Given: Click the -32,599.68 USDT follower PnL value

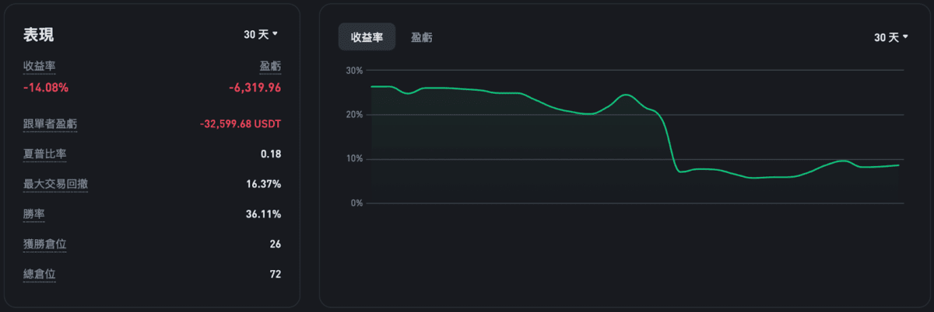Looking at the screenshot, I should 240,124.
